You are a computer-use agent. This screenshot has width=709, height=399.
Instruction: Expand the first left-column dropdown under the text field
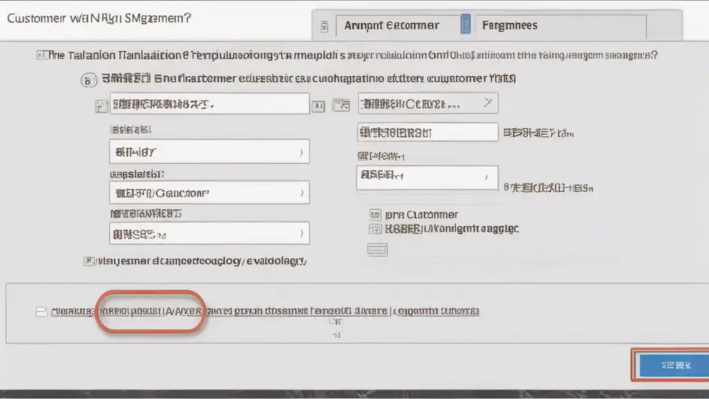pos(209,152)
